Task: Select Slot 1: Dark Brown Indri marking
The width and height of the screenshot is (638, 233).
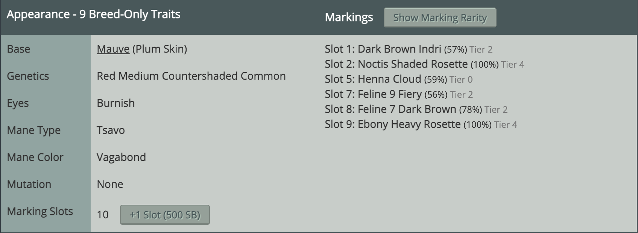Action: click(409, 49)
